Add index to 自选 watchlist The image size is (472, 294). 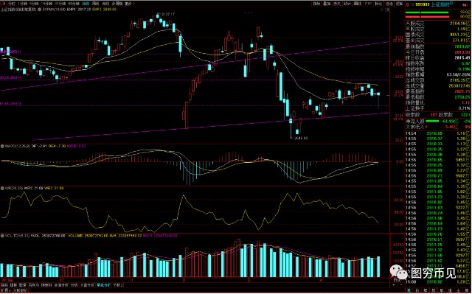(x=389, y=4)
